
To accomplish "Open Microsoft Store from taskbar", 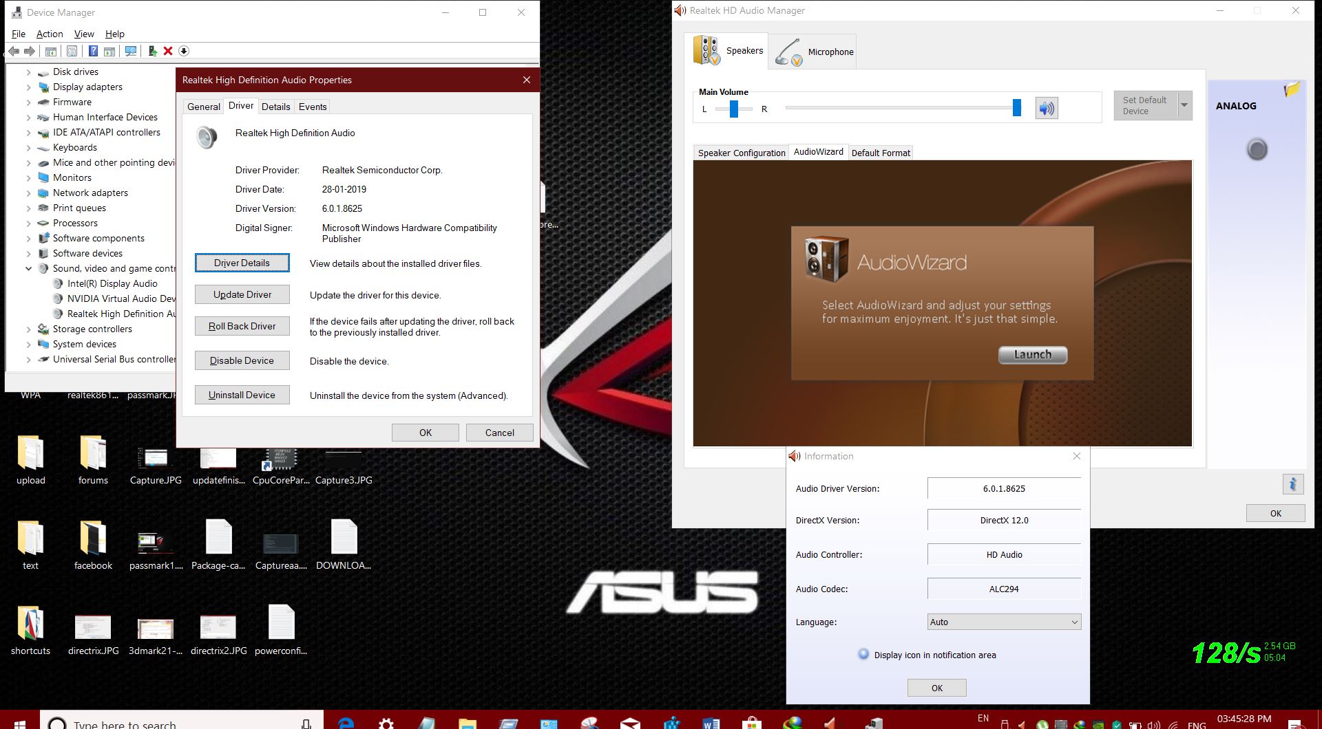I will tap(752, 722).
